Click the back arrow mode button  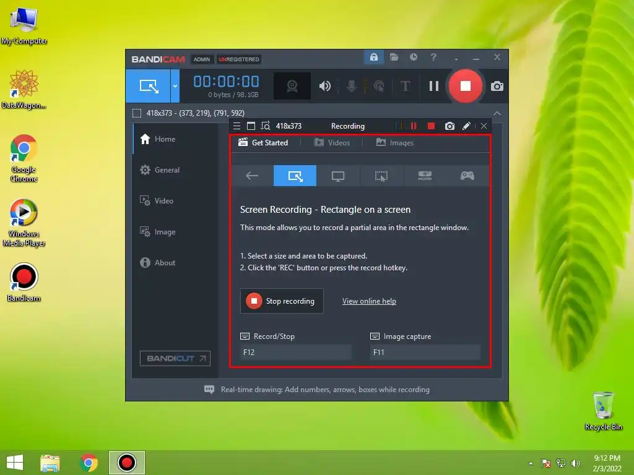point(252,176)
